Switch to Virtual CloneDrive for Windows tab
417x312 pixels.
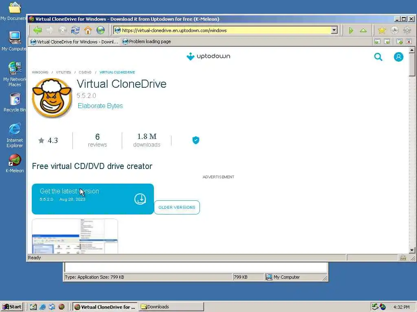pyautogui.click(x=74, y=42)
